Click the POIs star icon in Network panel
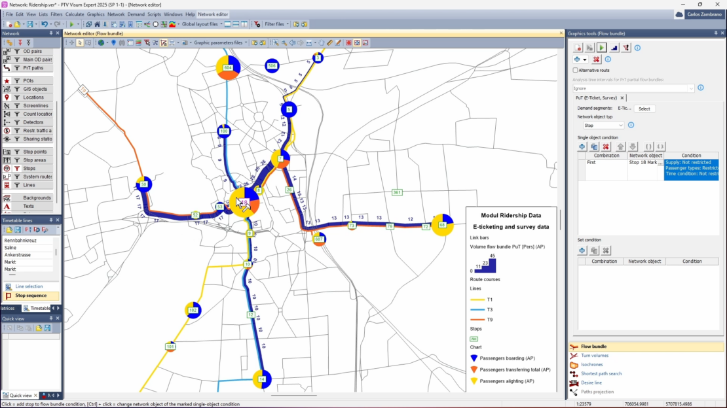The height and width of the screenshot is (408, 727). pos(7,80)
